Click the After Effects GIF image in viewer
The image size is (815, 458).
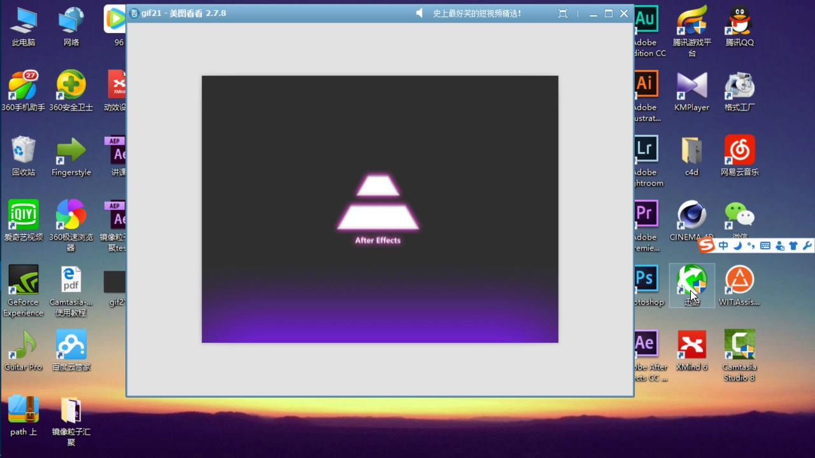coord(380,209)
